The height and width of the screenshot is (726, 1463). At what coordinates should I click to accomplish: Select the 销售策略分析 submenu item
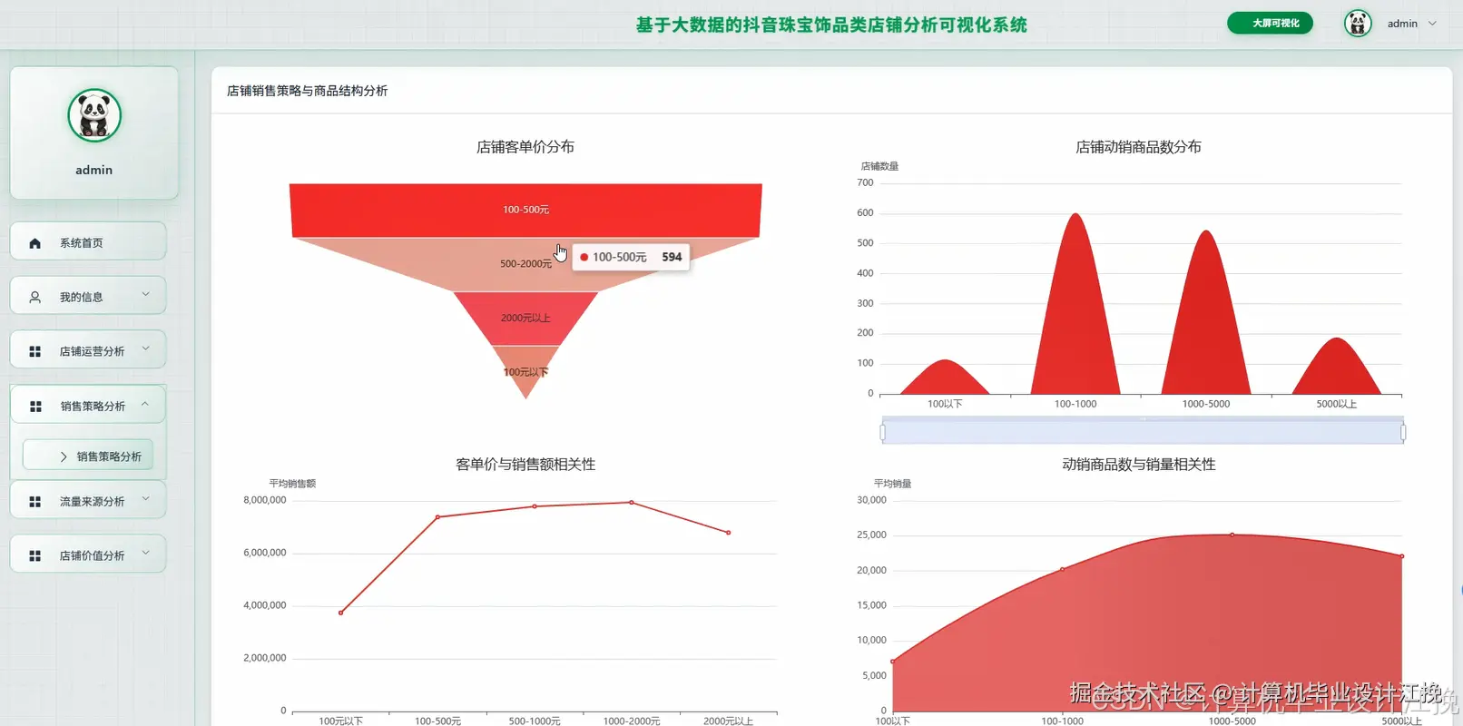88,456
